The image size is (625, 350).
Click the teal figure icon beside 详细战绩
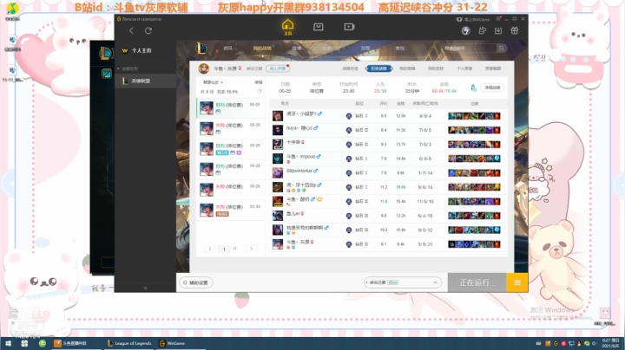click(x=473, y=87)
